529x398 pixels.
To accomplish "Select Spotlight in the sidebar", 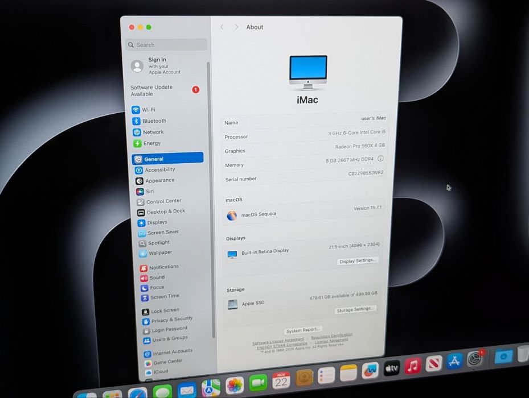I will point(154,243).
